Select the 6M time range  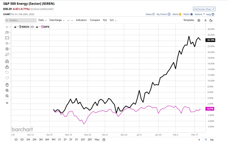47,140
